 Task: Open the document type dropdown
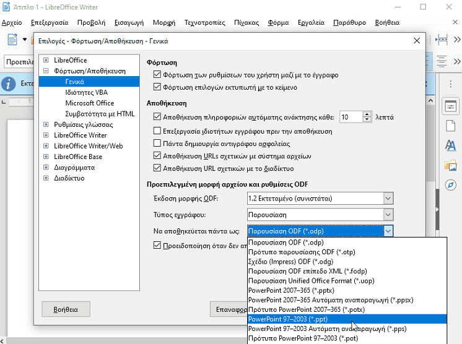tap(320, 215)
